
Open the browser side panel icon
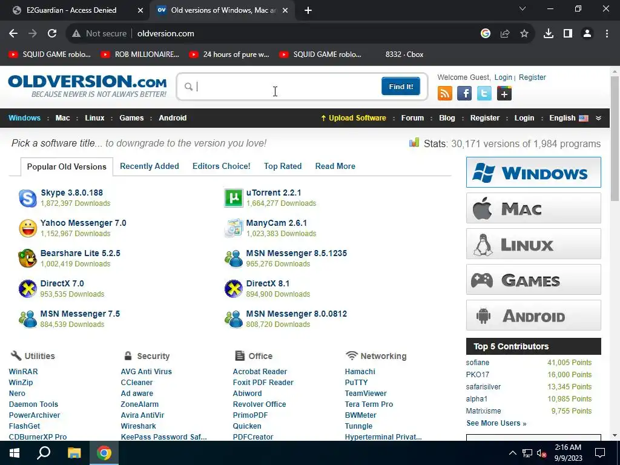[x=568, y=34]
